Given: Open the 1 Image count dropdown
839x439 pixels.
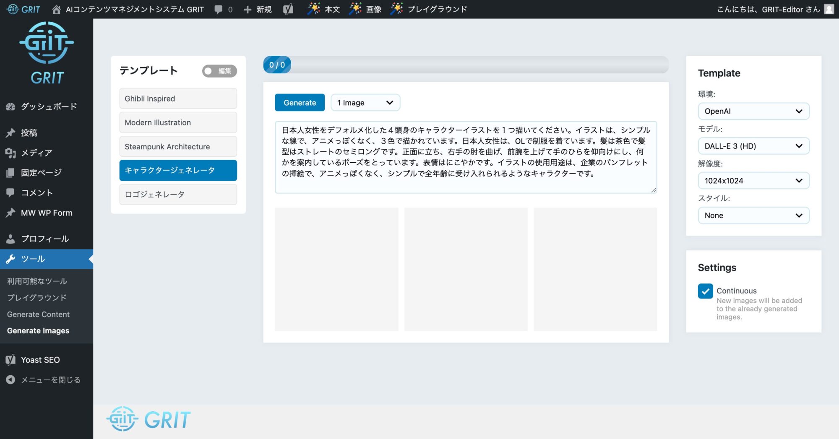Looking at the screenshot, I should (x=365, y=103).
